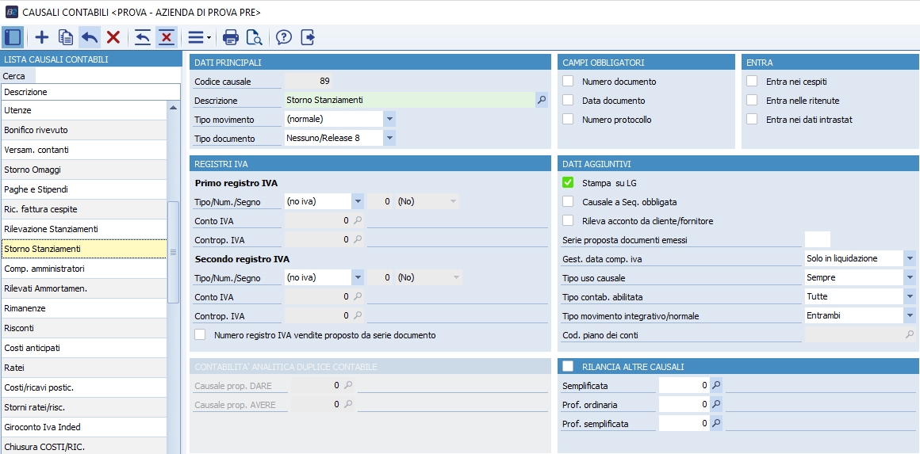Open the hamburger menu dropdown in toolbar
Screen dimensions: 920x454
click(196, 37)
